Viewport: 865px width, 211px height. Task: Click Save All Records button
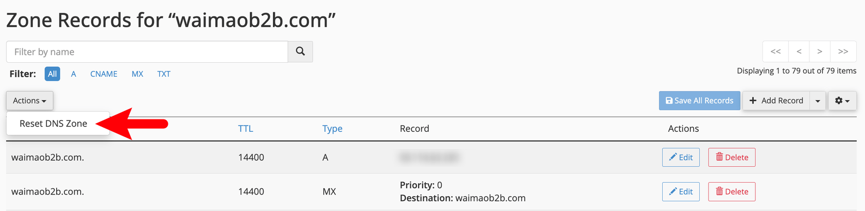pos(699,101)
